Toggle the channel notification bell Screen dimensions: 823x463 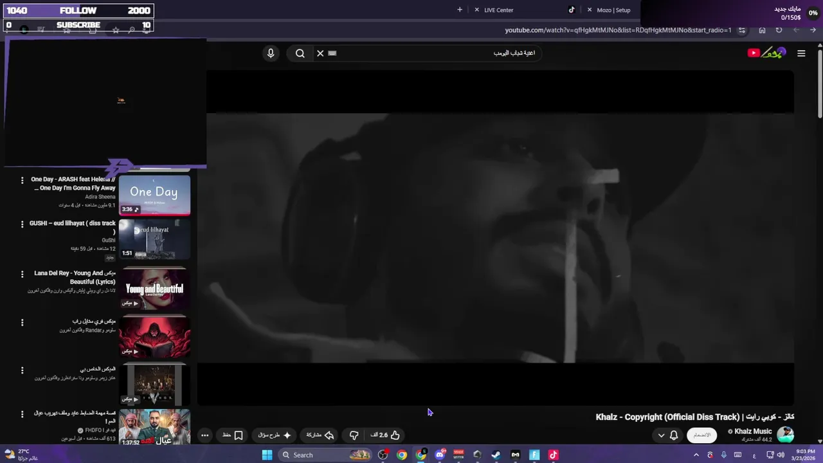coord(674,435)
